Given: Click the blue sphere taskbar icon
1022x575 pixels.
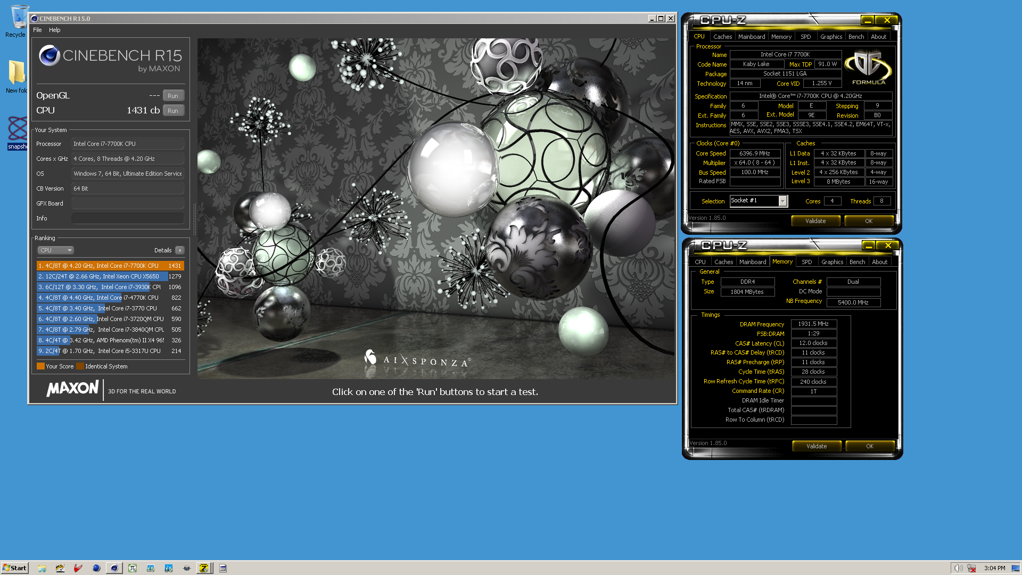Looking at the screenshot, I should tap(96, 568).
